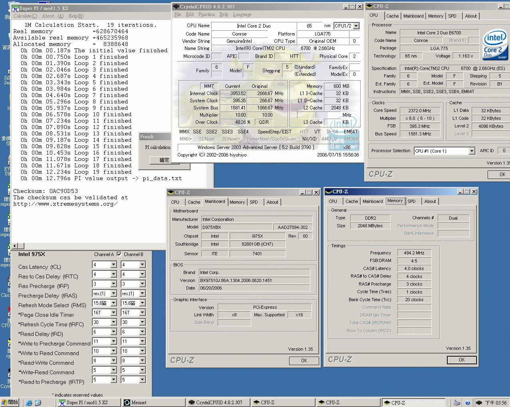Confirm the Finish dialog button
Screen dimensions: 510x407
[x=164, y=160]
